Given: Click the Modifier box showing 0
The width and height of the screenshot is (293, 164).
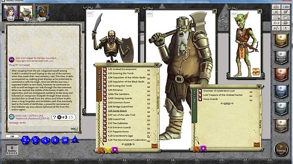Looking at the screenshot, I should pos(12,149).
